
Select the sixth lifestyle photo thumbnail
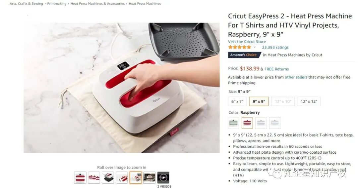pos(149,178)
